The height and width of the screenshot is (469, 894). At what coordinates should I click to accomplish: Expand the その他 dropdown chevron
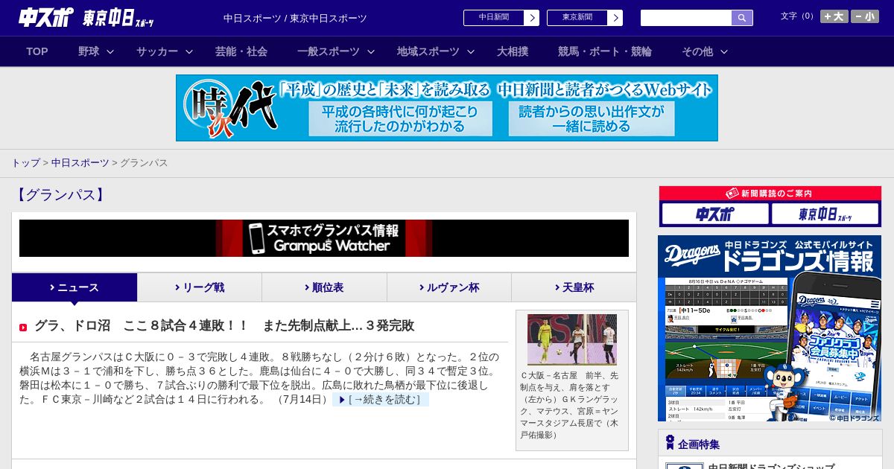coord(724,52)
